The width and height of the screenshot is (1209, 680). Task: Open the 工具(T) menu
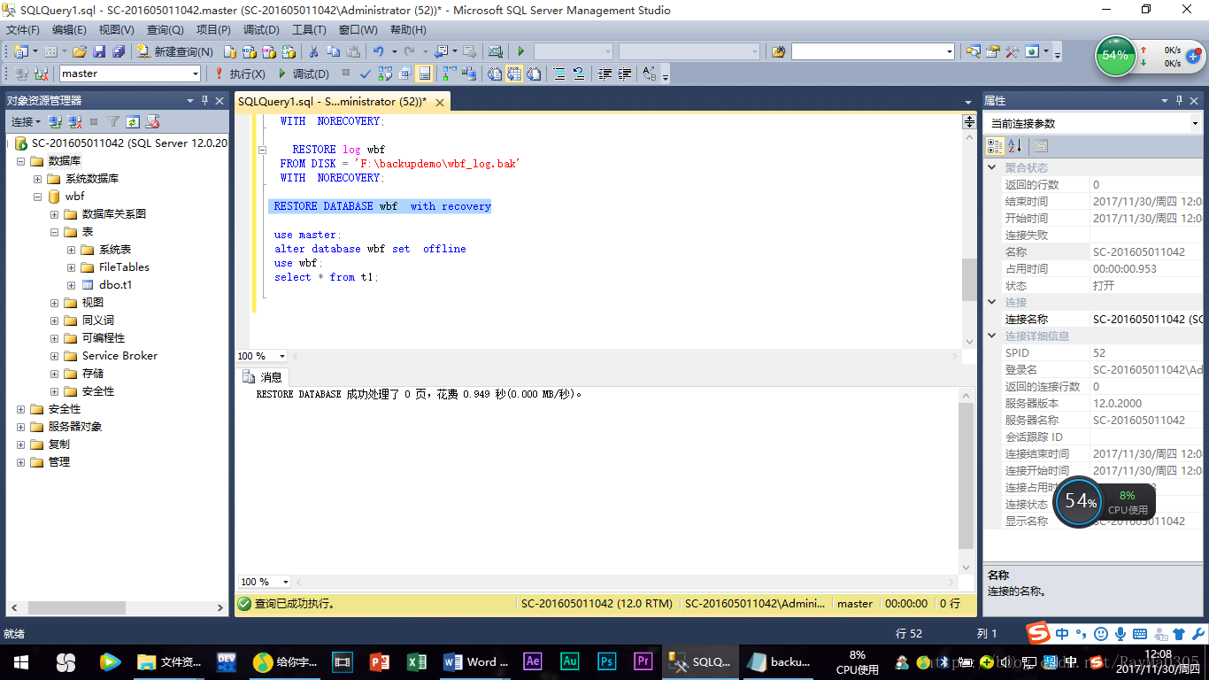tap(309, 30)
